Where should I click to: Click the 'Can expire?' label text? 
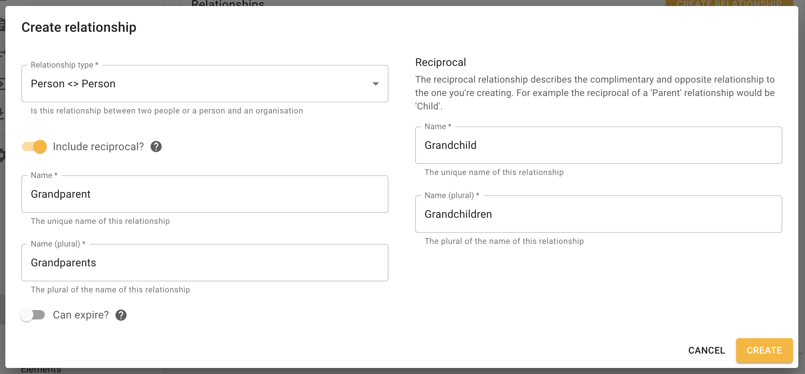pyautogui.click(x=81, y=315)
